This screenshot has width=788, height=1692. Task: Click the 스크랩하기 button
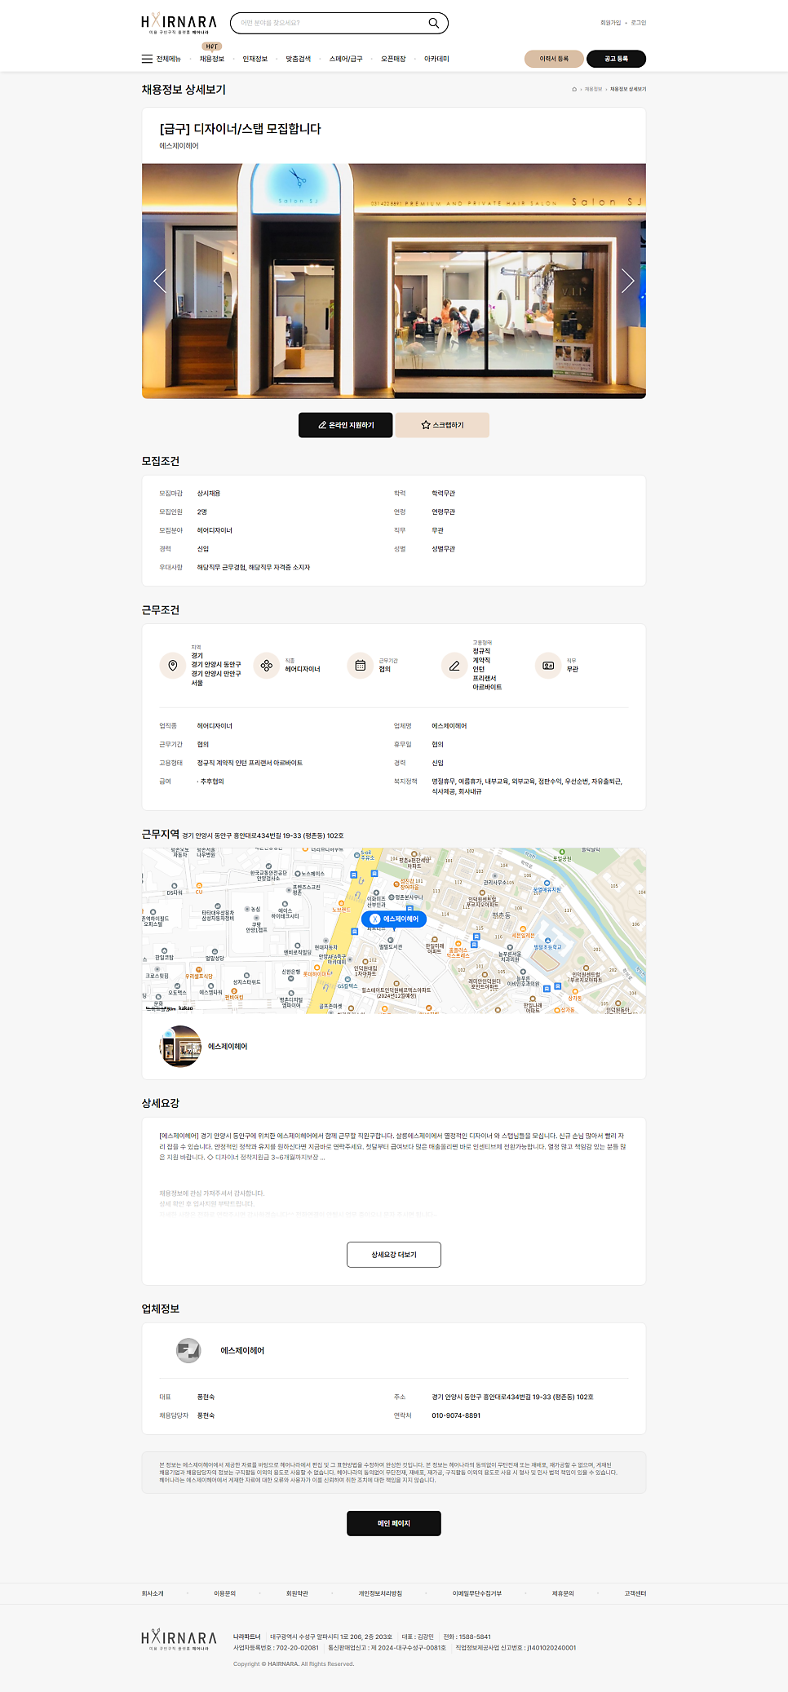tap(442, 425)
